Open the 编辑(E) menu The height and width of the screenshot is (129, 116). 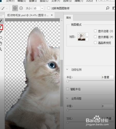(22, 1)
